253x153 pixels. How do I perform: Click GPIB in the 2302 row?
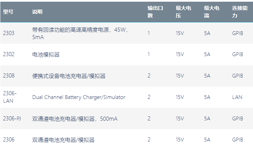click(238, 54)
